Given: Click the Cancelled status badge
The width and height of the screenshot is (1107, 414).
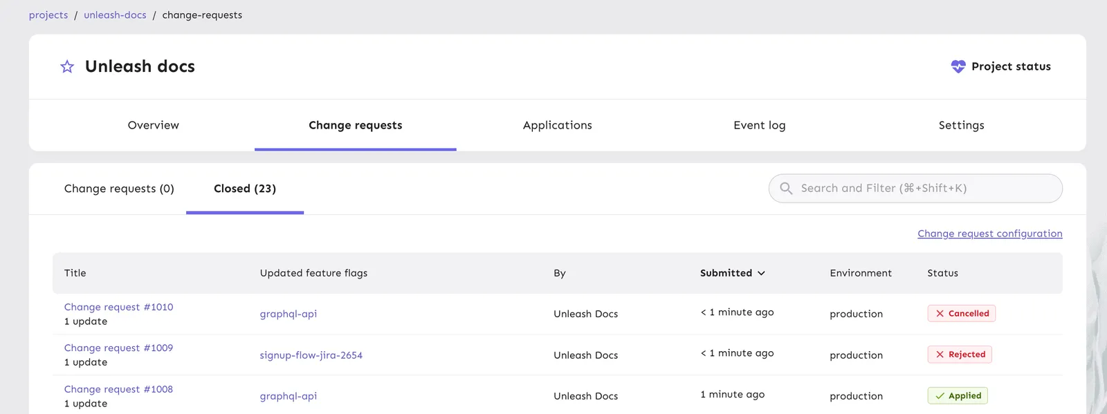Looking at the screenshot, I should 962,313.
